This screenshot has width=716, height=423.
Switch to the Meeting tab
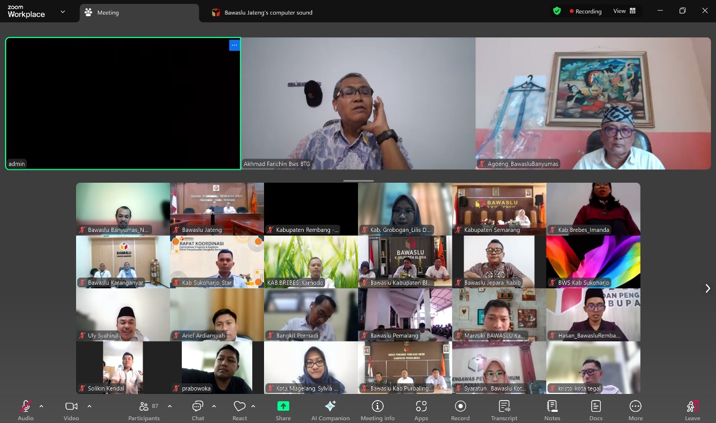click(x=107, y=12)
